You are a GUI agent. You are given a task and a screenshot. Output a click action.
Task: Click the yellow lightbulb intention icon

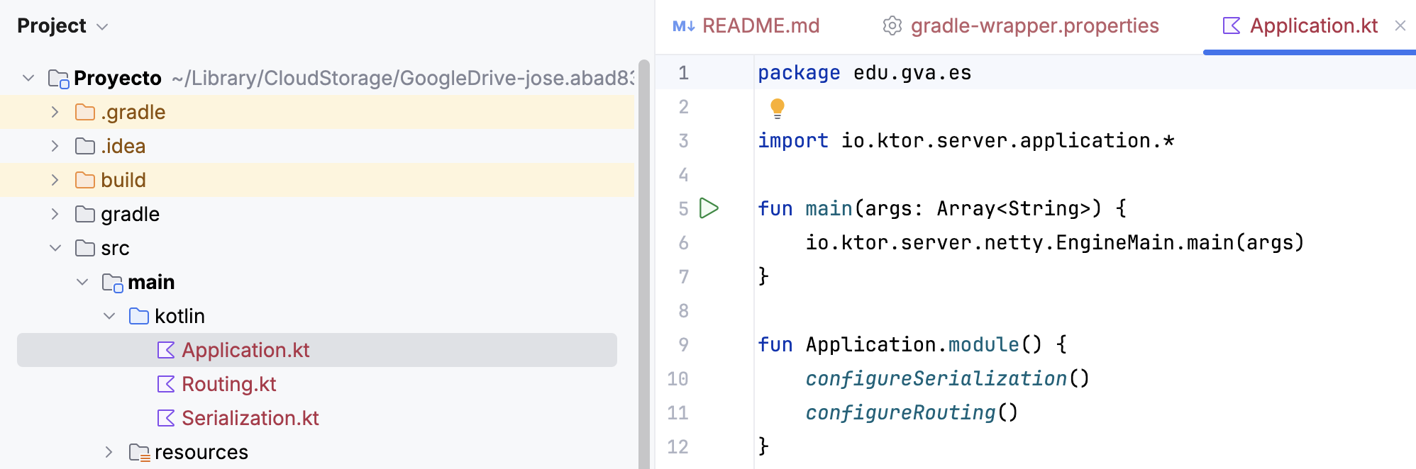778,108
